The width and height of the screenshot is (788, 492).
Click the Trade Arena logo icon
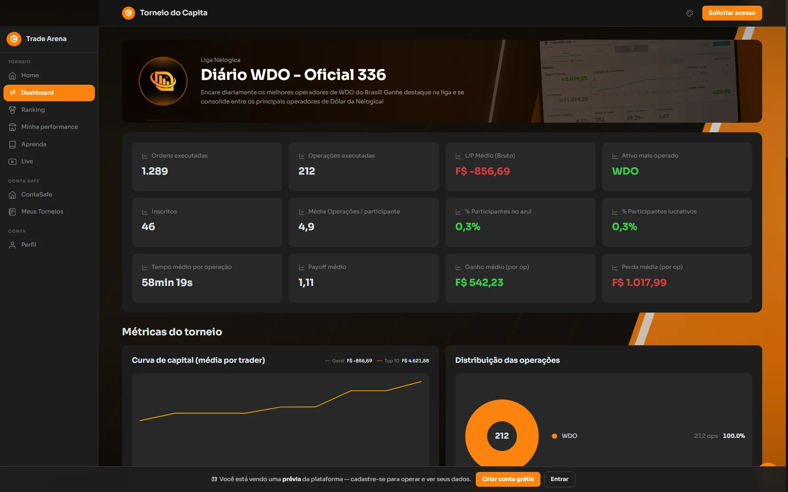coord(14,39)
